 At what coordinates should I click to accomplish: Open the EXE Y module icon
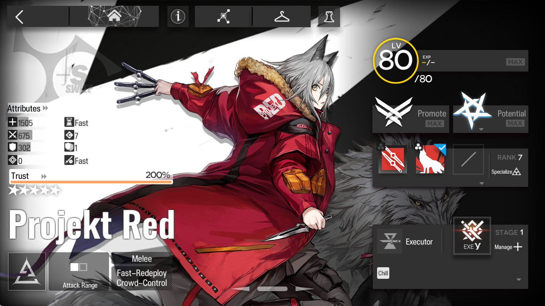(472, 236)
